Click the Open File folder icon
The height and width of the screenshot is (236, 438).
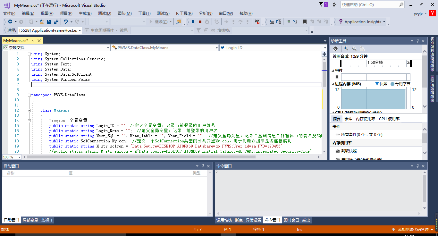[x=42, y=22]
